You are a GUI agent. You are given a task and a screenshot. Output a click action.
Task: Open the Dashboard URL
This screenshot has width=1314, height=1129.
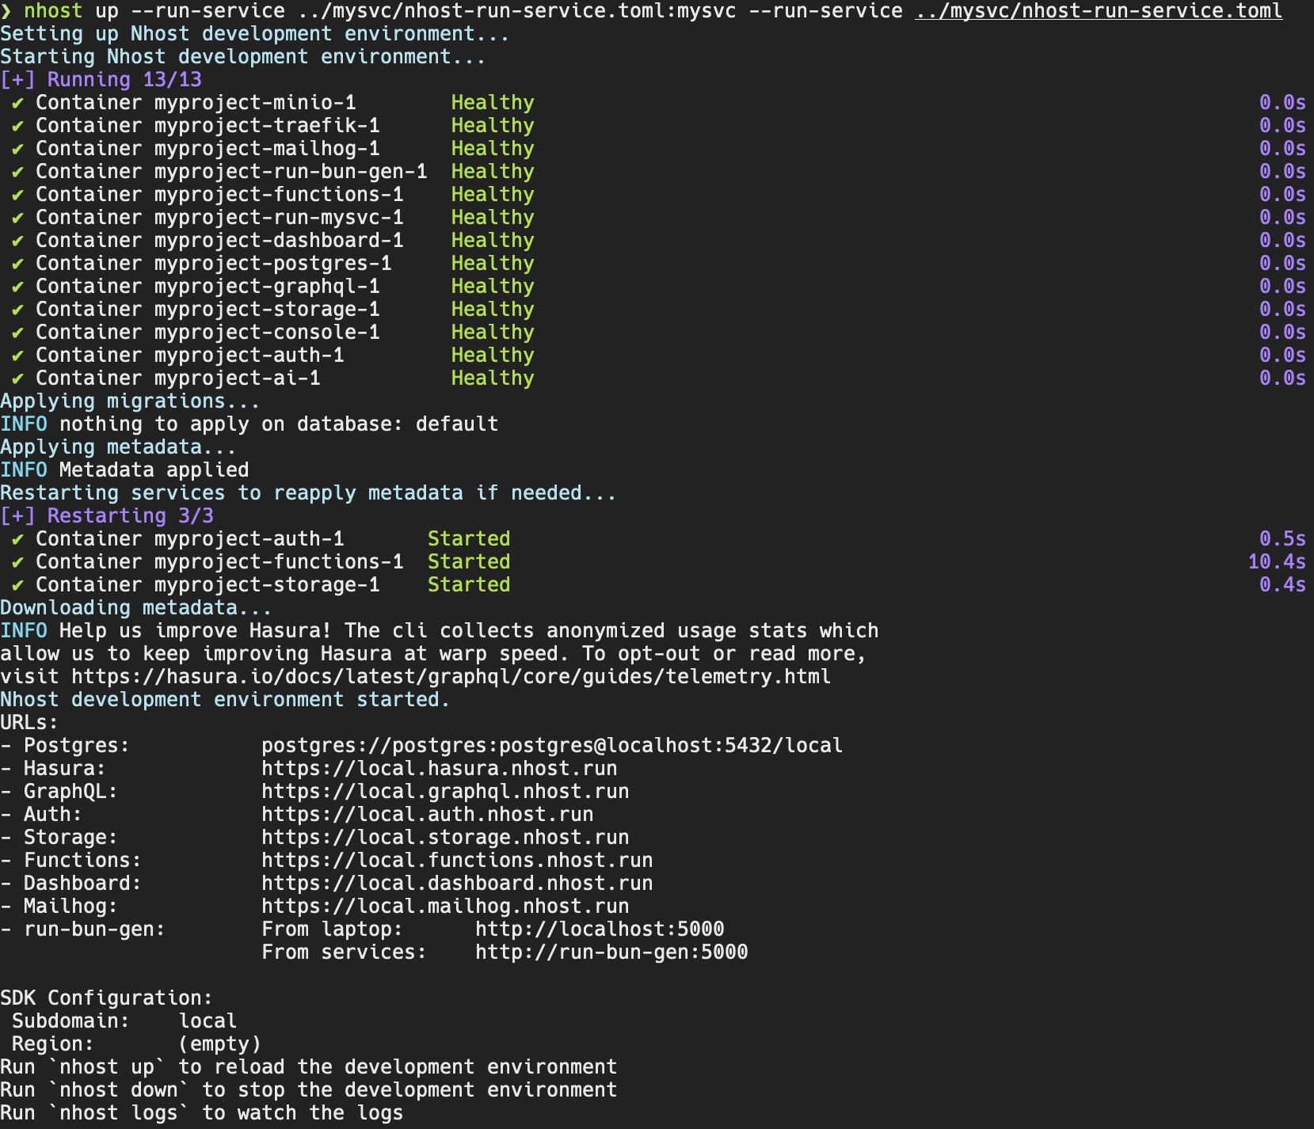(x=455, y=883)
